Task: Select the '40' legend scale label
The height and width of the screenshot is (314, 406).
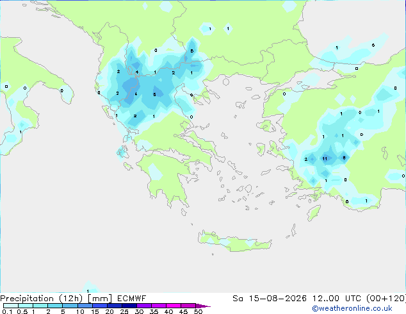Action: pos(168,311)
